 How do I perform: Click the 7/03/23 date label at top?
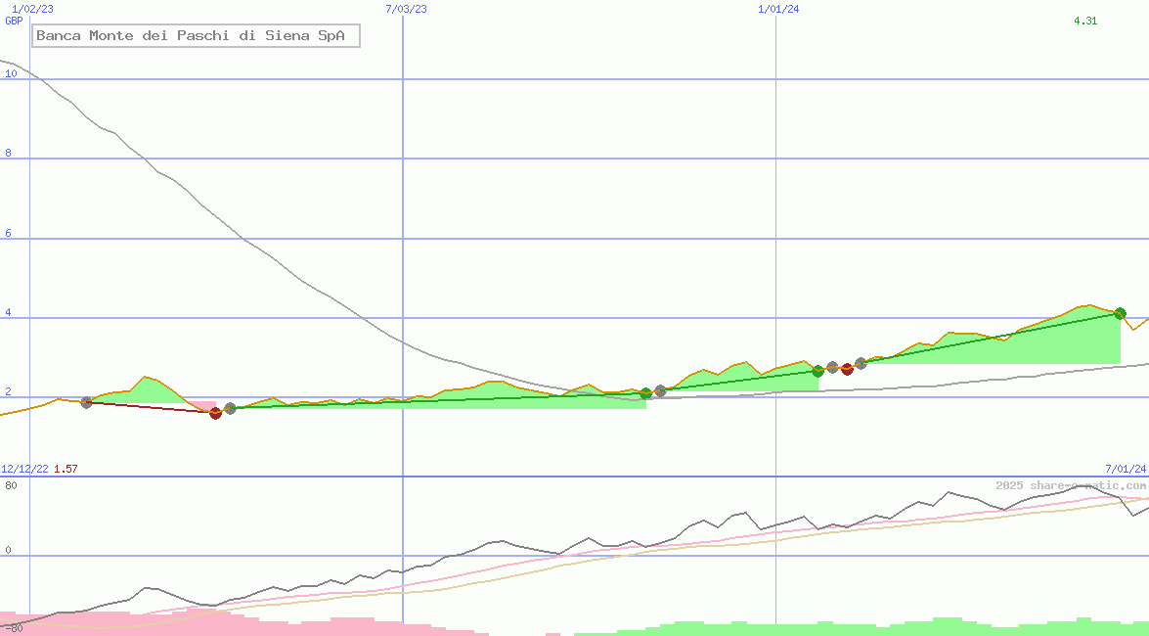(x=406, y=9)
